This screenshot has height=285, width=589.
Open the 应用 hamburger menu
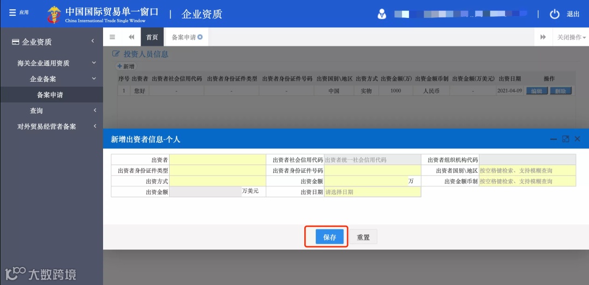(x=19, y=13)
